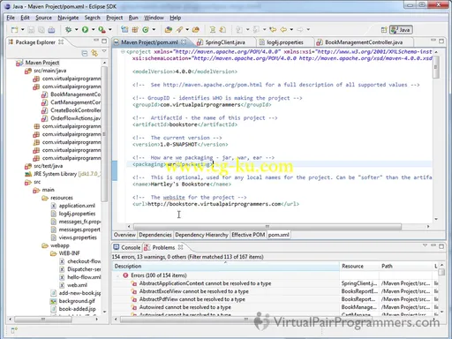
Task: Click the Forward navigation arrow icon
Action: click(x=300, y=29)
